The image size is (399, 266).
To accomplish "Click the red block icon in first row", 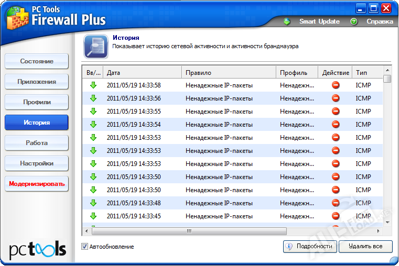I will coord(336,85).
